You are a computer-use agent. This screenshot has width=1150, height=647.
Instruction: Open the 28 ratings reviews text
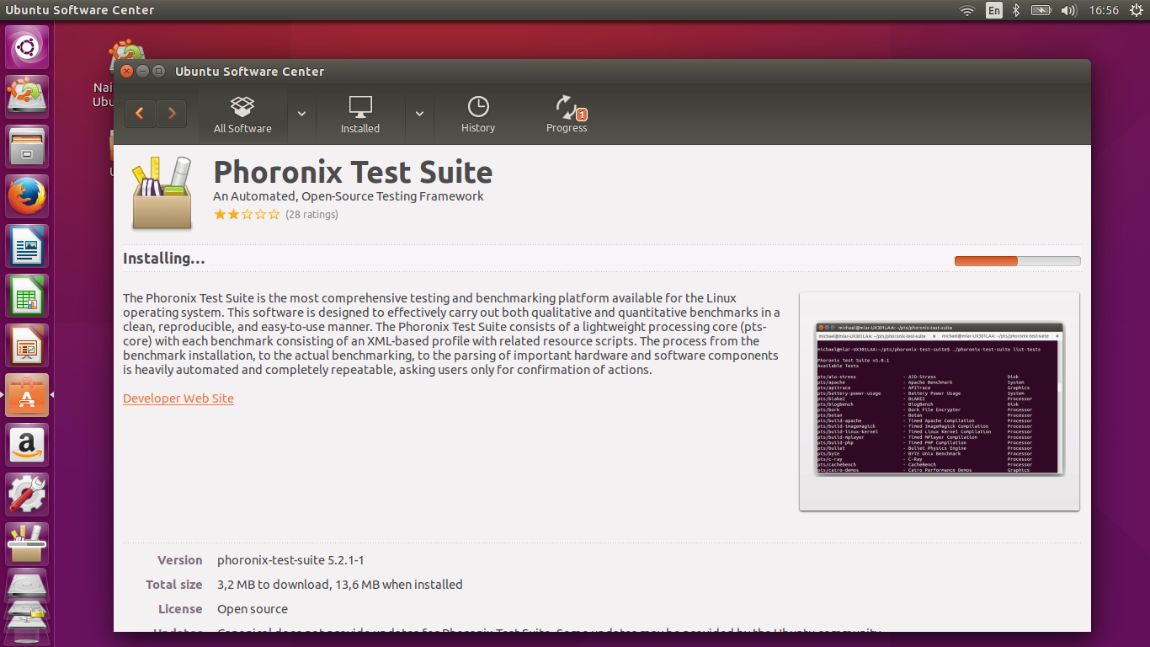[x=311, y=215]
